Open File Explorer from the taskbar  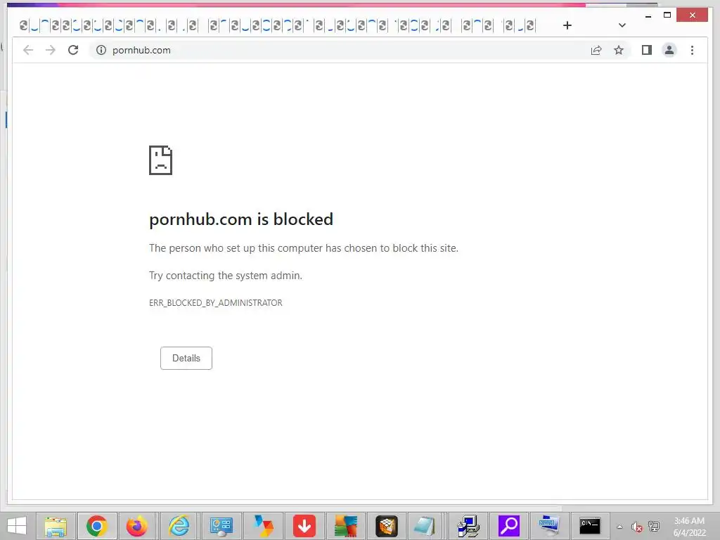(x=56, y=526)
